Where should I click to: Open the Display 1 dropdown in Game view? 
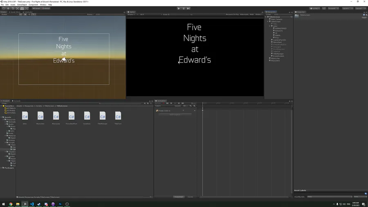[133, 15]
